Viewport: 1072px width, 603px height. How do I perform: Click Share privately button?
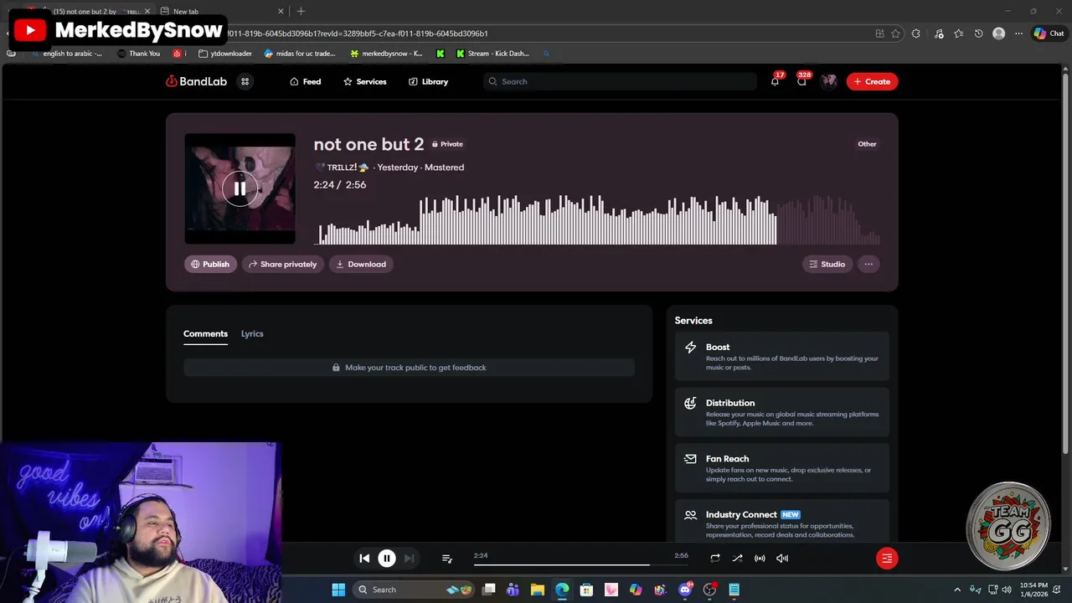point(282,264)
